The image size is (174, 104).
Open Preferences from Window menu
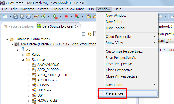coord(127,93)
